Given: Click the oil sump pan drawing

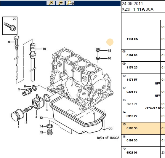Looking at the screenshot, I should click(78, 115).
